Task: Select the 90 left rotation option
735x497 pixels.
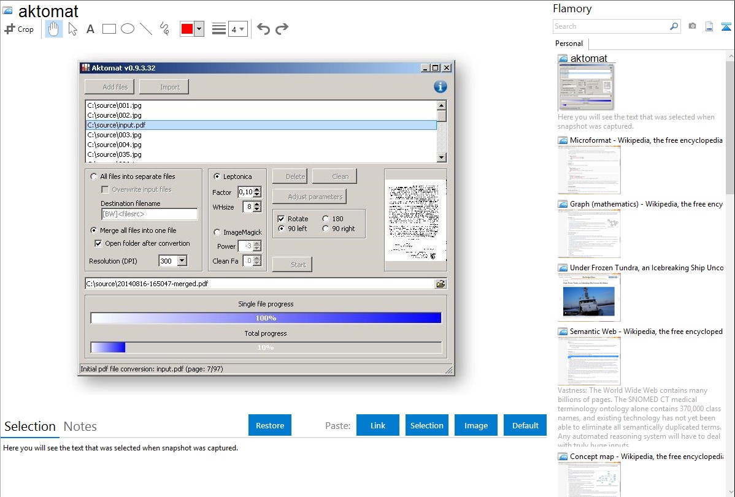Action: tap(281, 229)
